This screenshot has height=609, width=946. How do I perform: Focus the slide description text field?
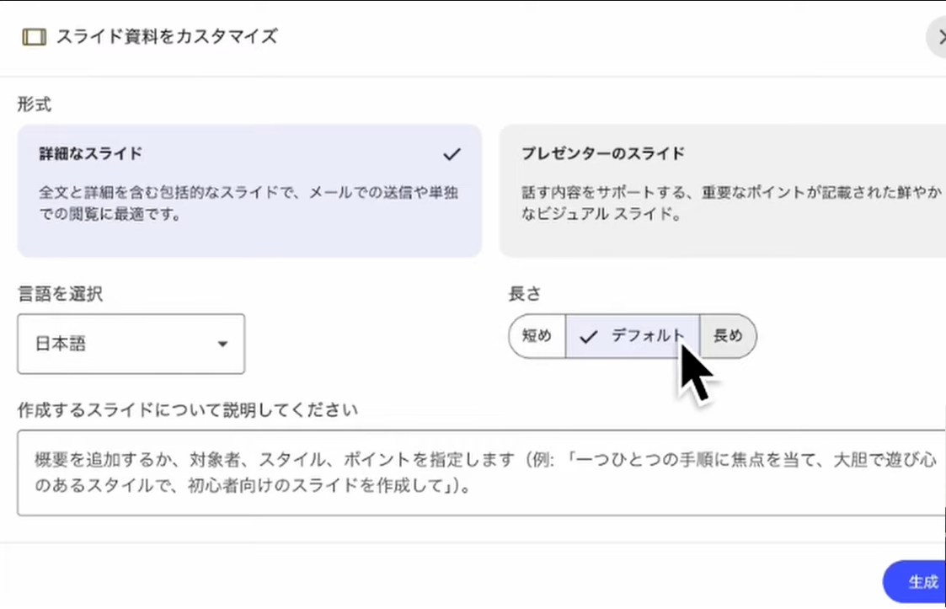click(480, 473)
